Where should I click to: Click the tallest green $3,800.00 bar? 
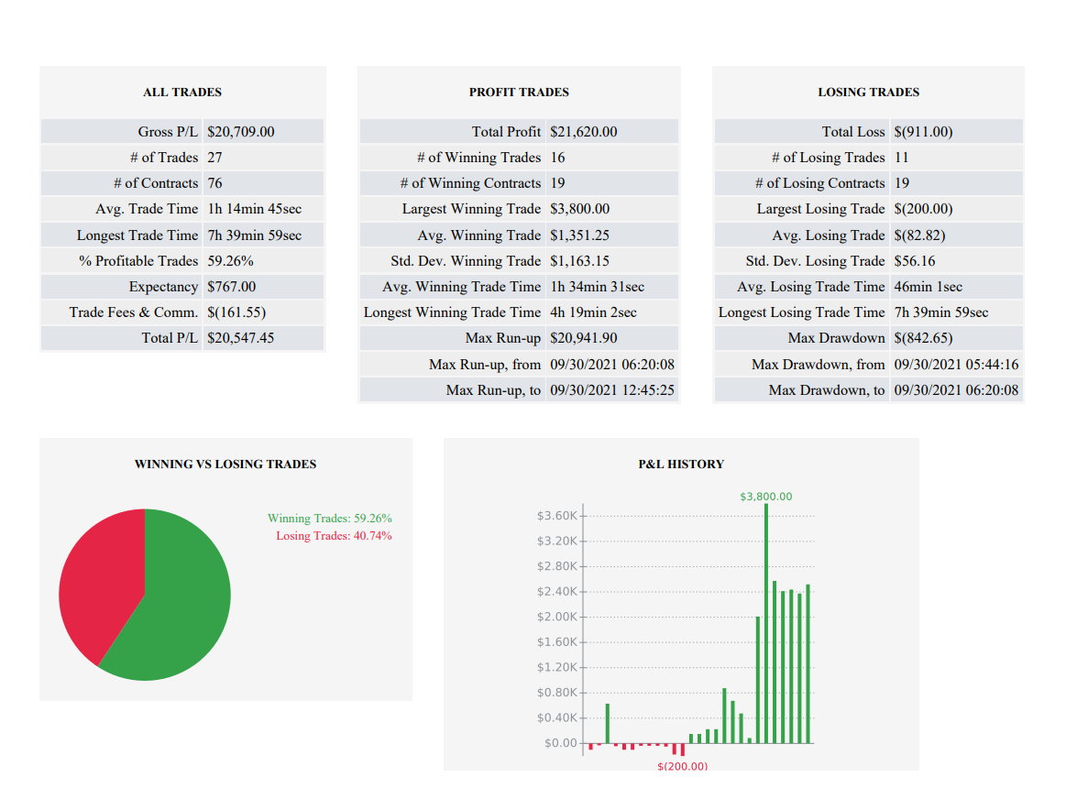(x=766, y=623)
